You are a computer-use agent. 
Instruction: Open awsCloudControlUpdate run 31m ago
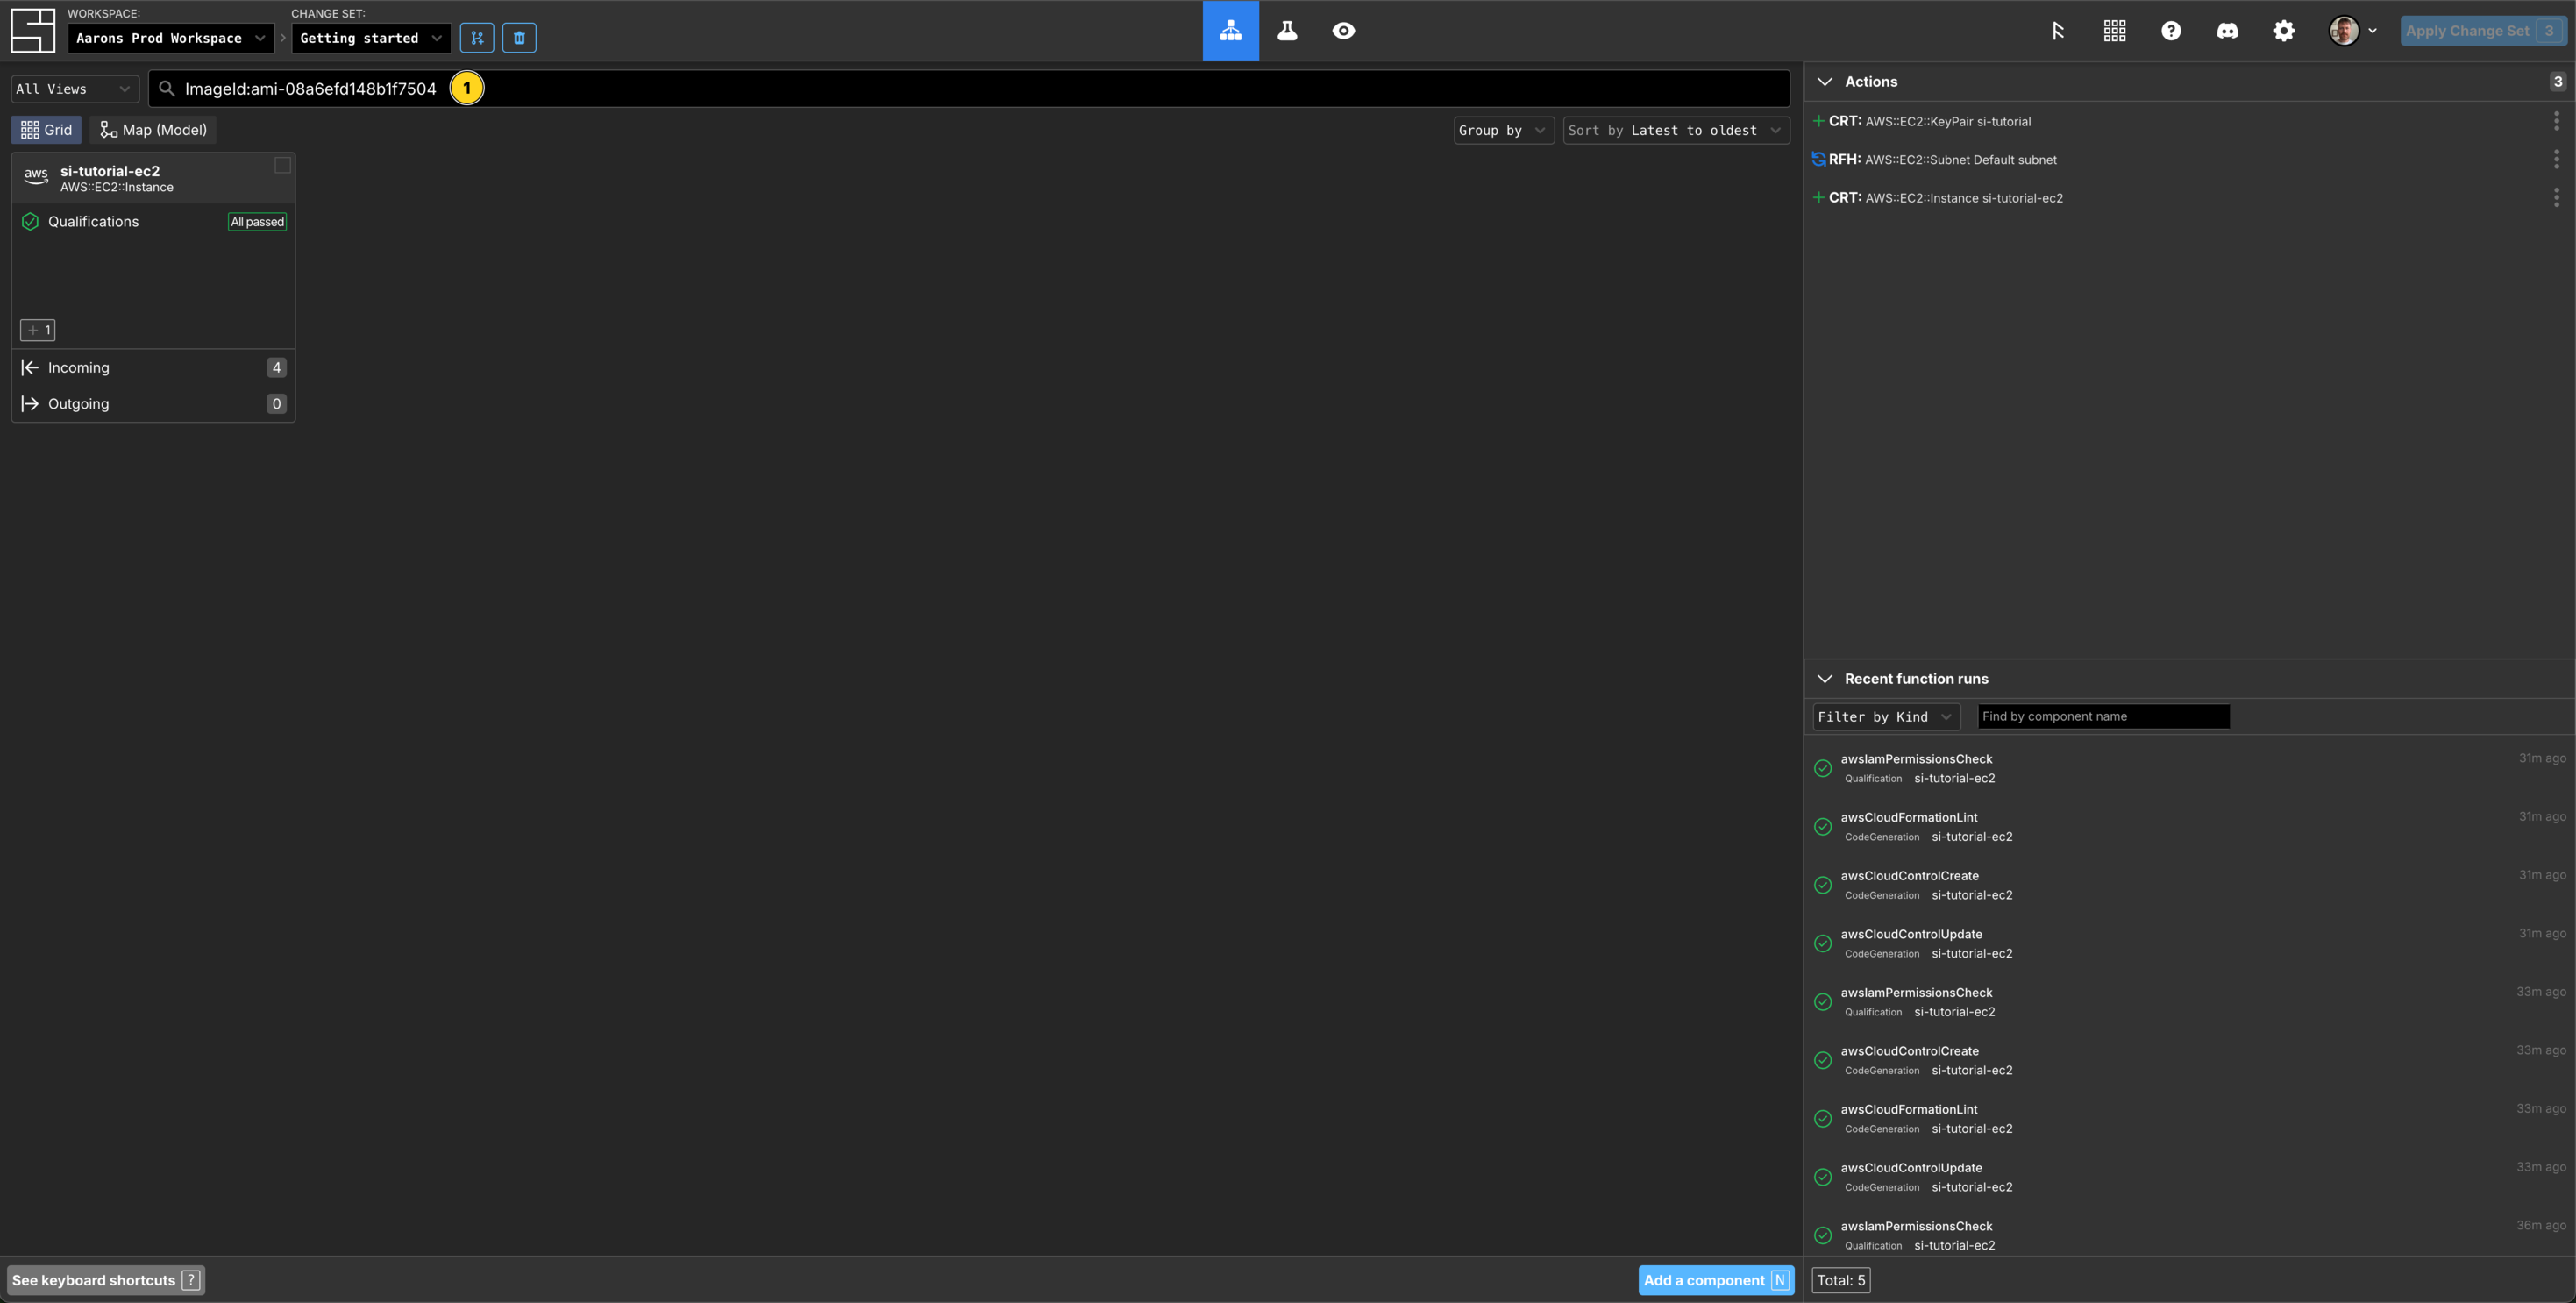[2190, 944]
